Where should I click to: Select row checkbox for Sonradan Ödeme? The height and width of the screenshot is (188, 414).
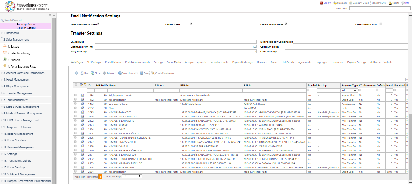pyautogui.click(x=75, y=104)
